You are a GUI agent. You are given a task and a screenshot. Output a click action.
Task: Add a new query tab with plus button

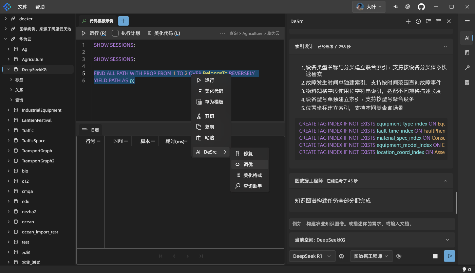coord(123,21)
